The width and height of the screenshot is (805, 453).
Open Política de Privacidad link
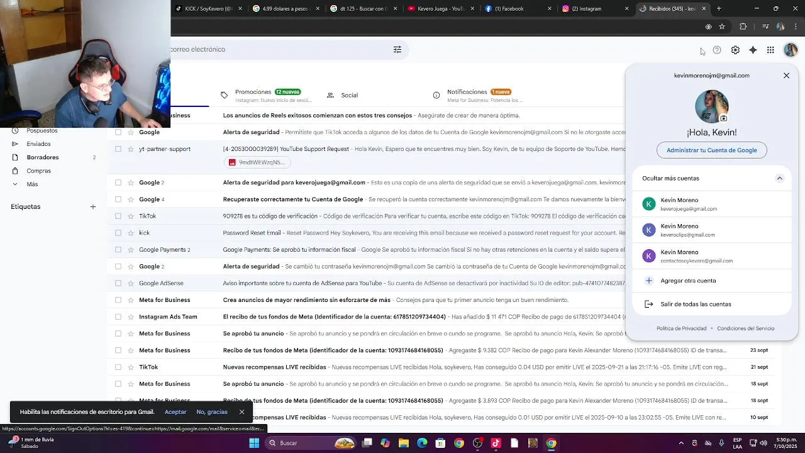tap(681, 328)
